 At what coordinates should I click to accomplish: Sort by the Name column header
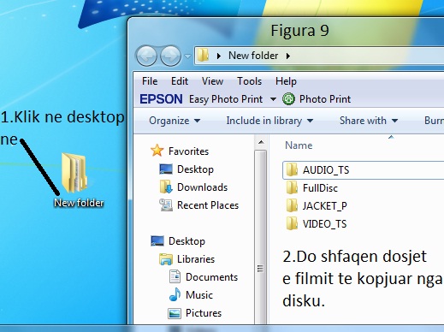click(299, 145)
